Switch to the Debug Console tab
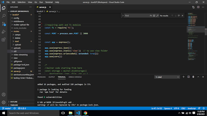The image size is (207, 116). (x=75, y=77)
